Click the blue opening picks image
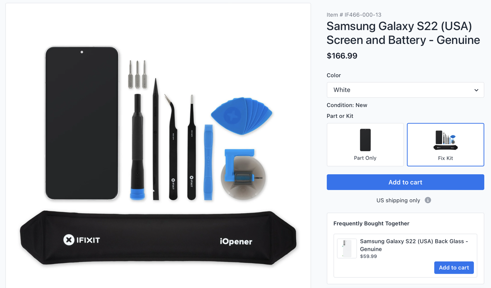 (x=241, y=116)
